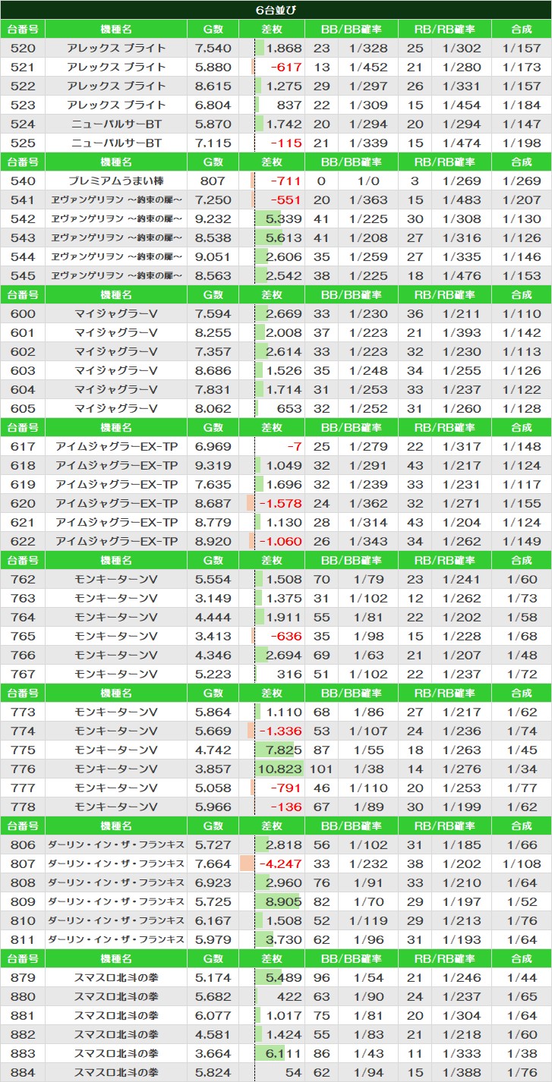This screenshot has width=552, height=1082.
Task: Select 差枚 value 3,730 in row 811
Action: (284, 939)
